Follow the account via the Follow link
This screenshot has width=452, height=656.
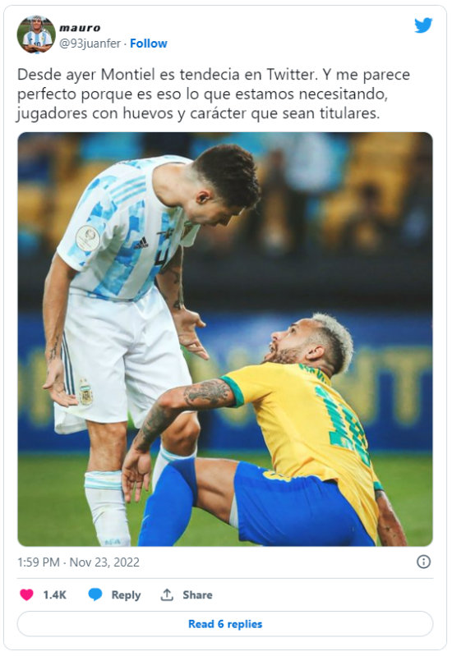[x=148, y=44]
